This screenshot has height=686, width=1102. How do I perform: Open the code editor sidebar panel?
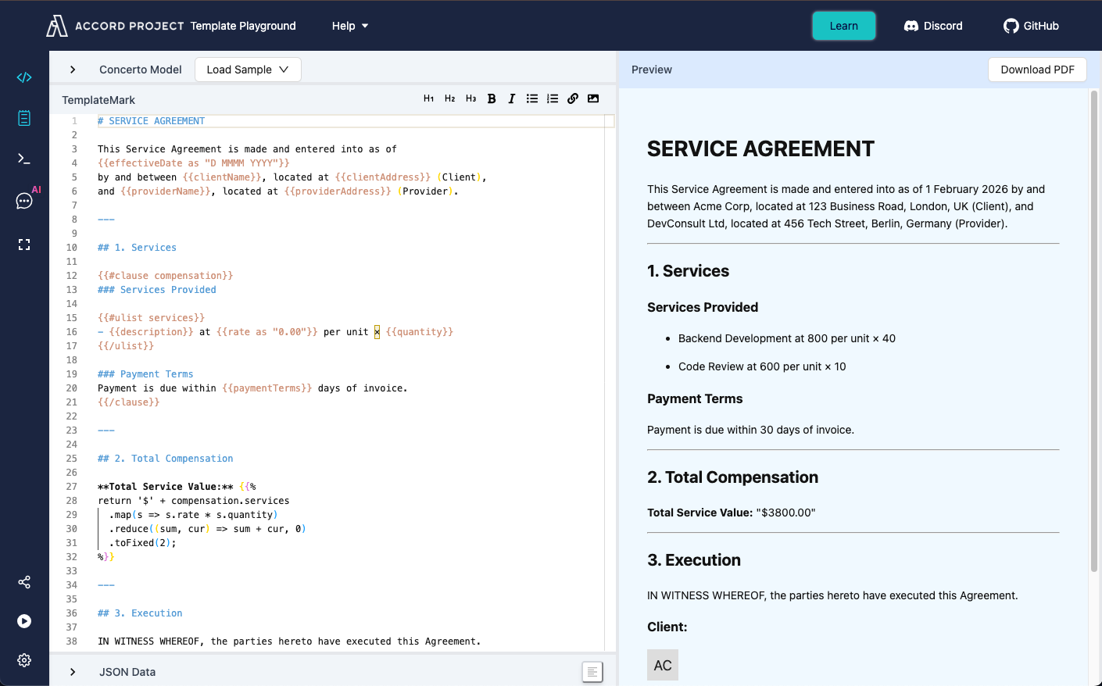tap(23, 77)
